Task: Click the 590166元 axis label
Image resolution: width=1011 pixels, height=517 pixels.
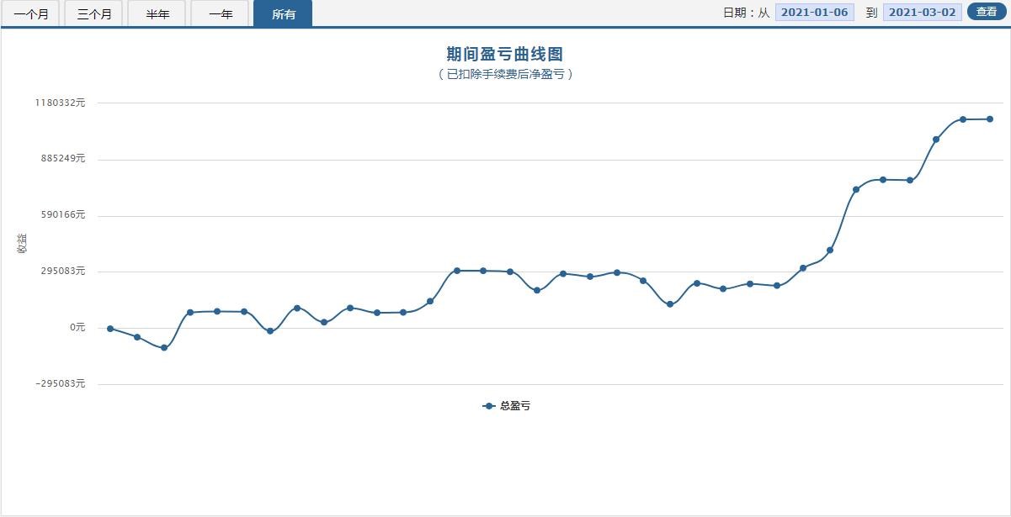Action: tap(62, 215)
